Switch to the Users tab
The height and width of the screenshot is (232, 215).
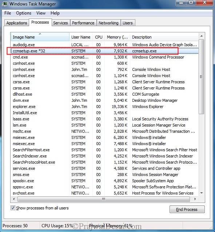click(128, 23)
